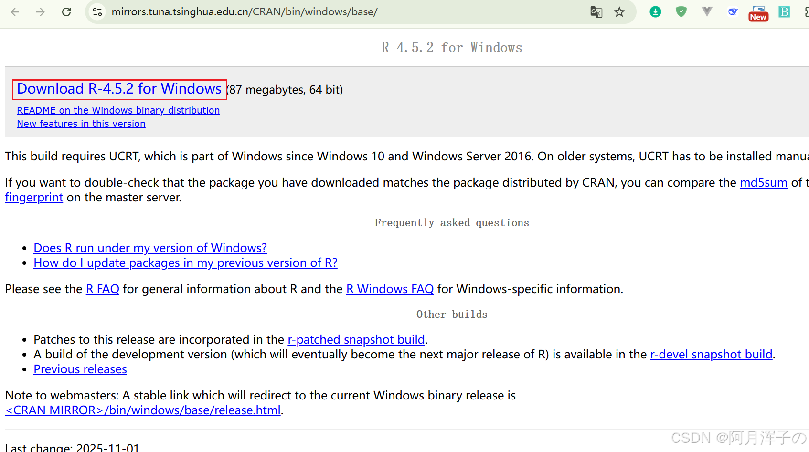Open the blue bird extension icon
This screenshot has height=452, width=809.
click(x=733, y=12)
